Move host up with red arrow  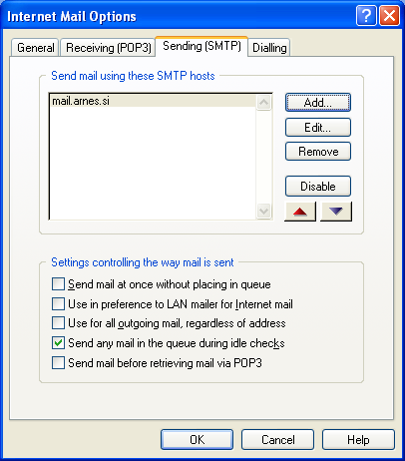point(300,212)
